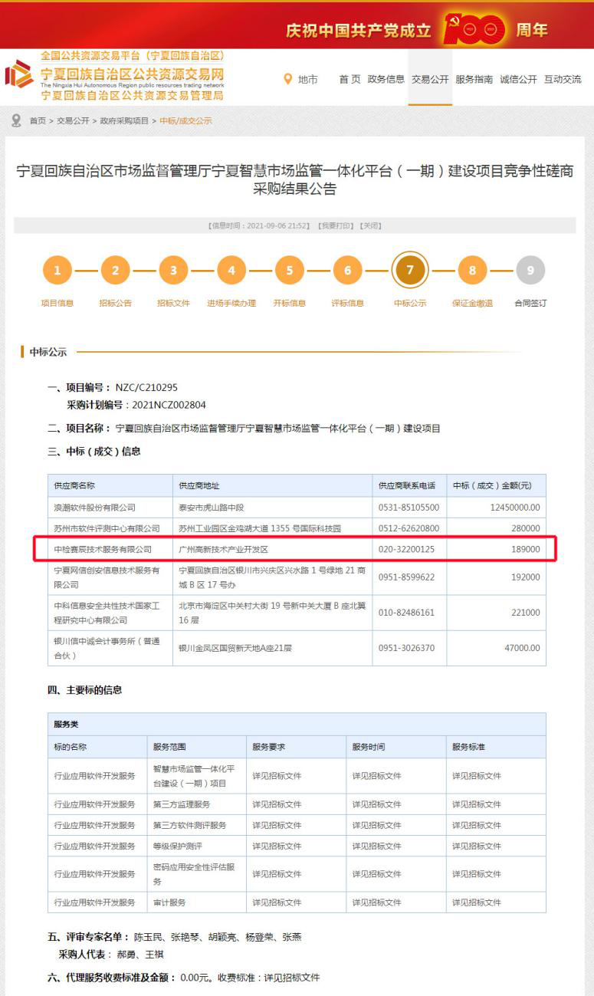Open the 政务信息 navigation menu
The height and width of the screenshot is (996, 594).
[386, 79]
